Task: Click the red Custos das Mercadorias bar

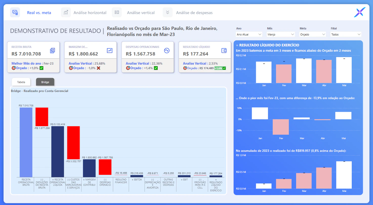Action: tap(73, 143)
